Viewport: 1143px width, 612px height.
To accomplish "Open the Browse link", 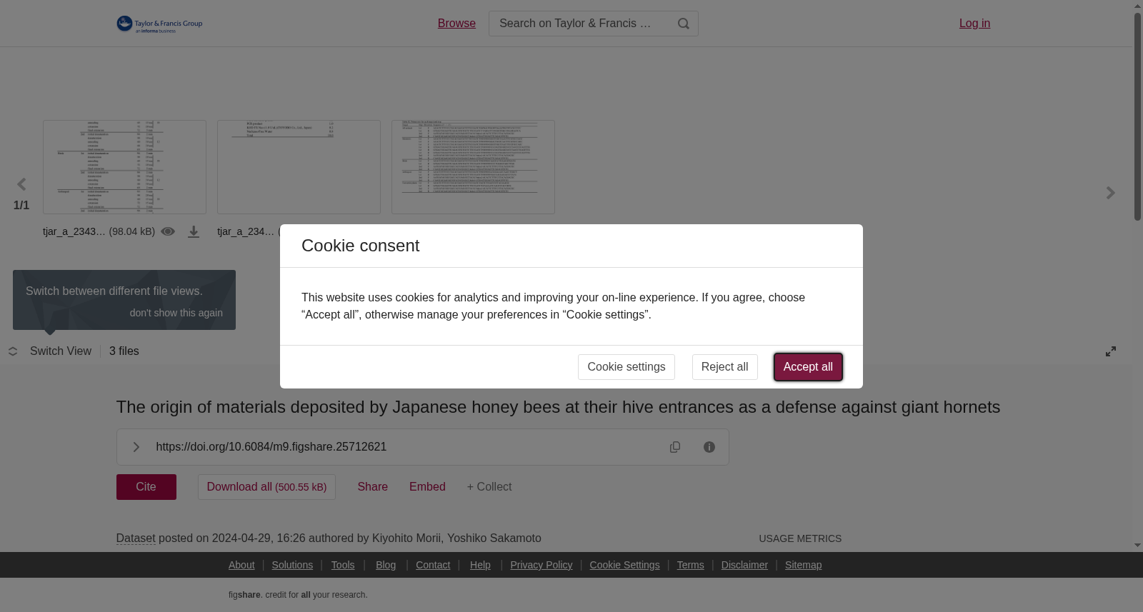I will (456, 24).
